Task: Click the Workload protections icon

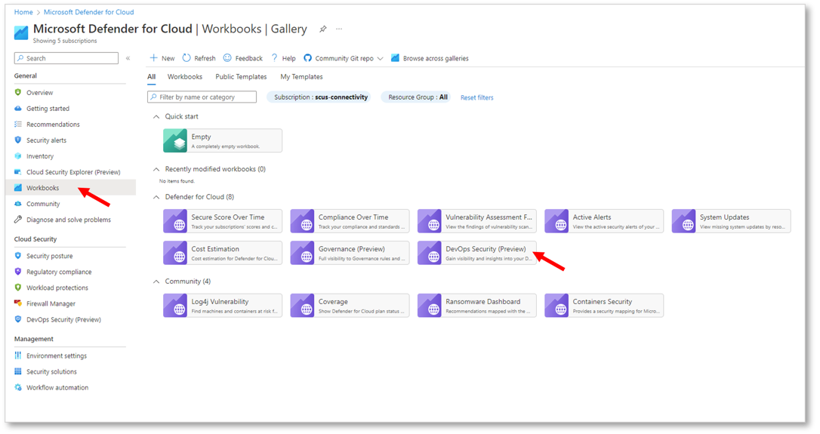Action: pyautogui.click(x=18, y=288)
